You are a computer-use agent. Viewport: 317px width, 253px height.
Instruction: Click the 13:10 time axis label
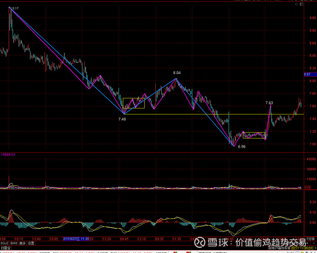pos(141,239)
